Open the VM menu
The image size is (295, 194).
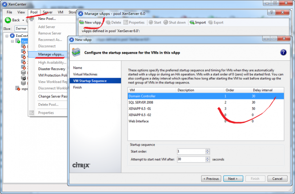[60, 12]
